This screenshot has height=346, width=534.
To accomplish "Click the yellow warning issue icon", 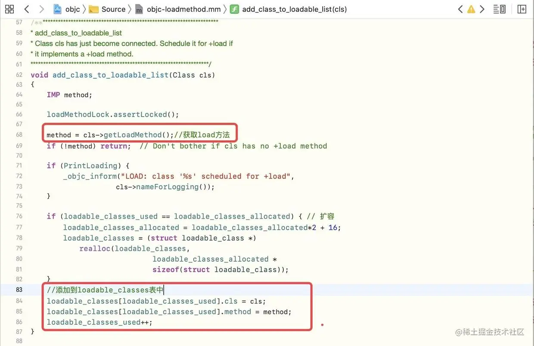I will tap(471, 9).
